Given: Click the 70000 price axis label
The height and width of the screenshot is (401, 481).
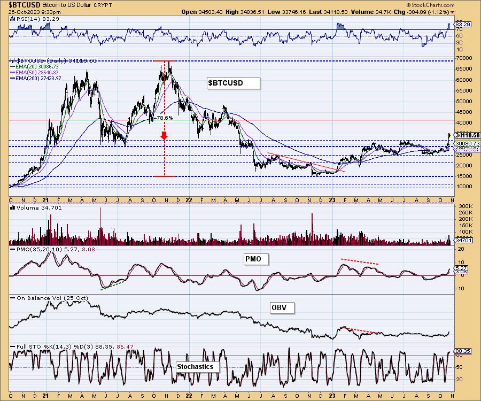Looking at the screenshot, I should (x=465, y=58).
